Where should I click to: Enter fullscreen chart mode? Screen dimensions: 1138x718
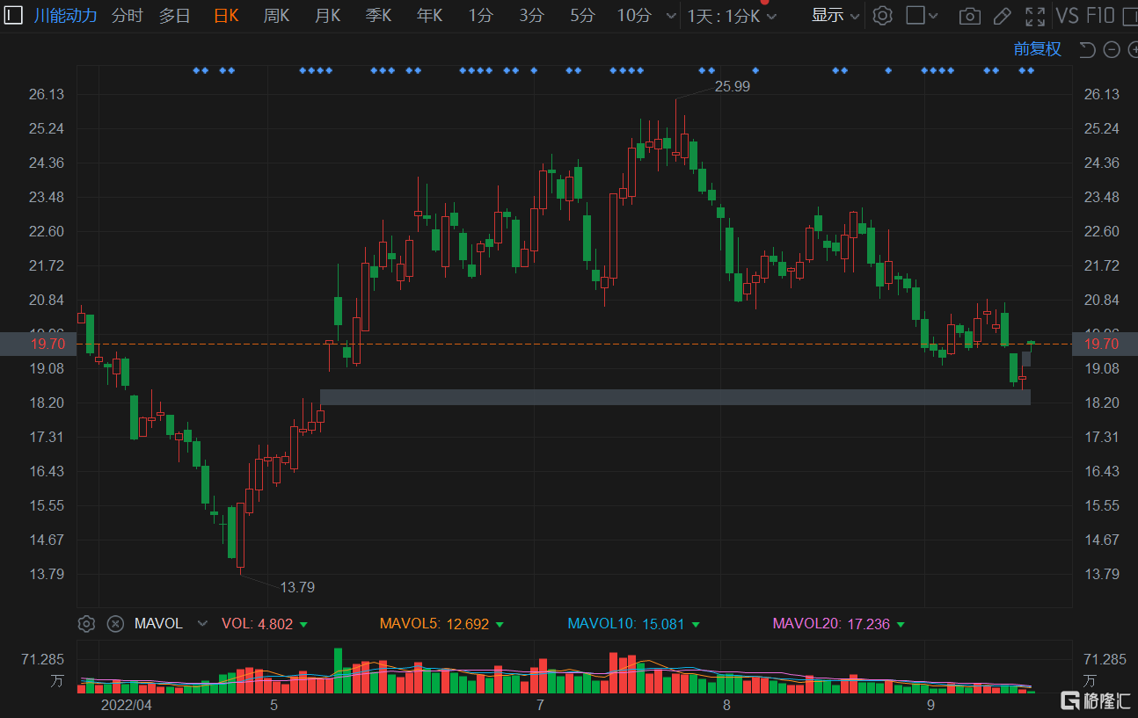[x=1035, y=16]
